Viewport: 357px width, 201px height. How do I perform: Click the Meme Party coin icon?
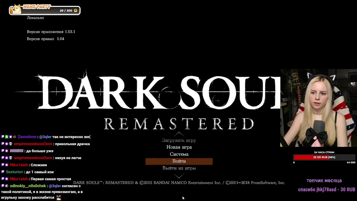click(75, 11)
